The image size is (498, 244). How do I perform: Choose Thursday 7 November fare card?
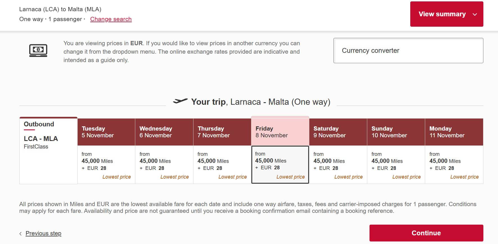point(222,165)
